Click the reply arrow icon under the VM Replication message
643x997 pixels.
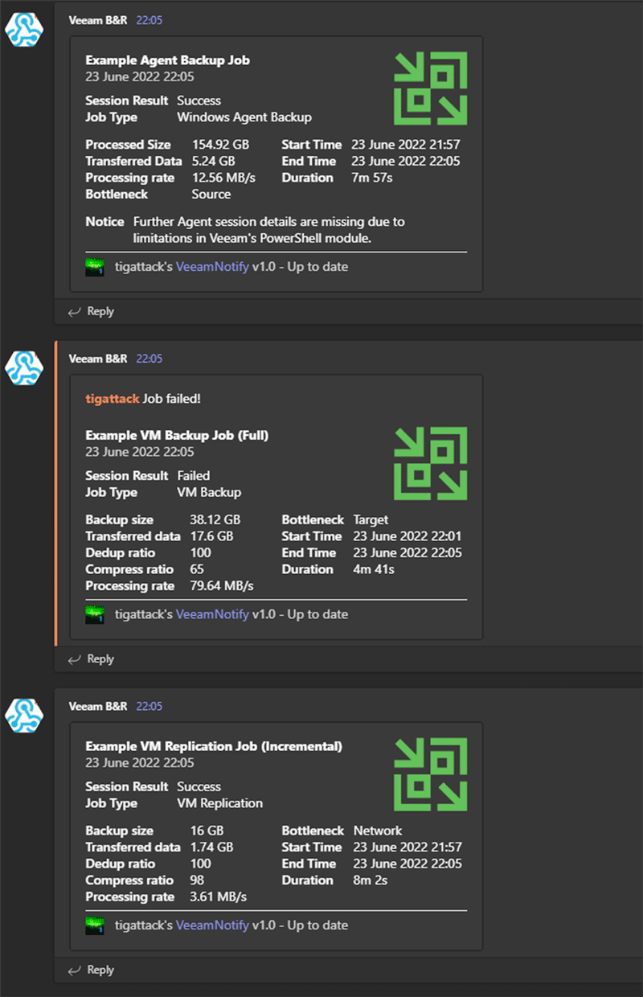[75, 970]
